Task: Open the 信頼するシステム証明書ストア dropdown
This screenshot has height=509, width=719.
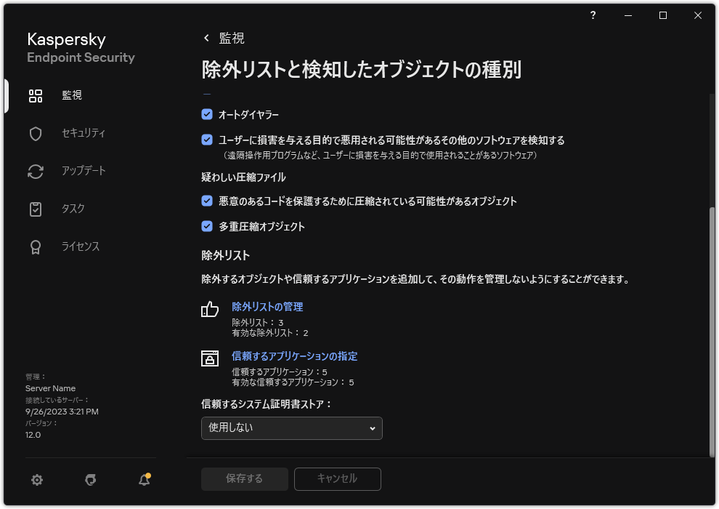Action: pyautogui.click(x=291, y=428)
